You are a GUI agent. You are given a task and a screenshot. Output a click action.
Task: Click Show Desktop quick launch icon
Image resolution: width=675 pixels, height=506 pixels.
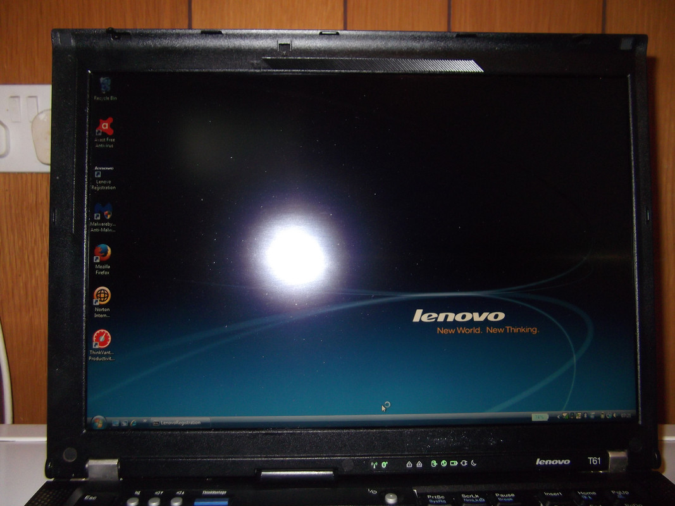(115, 423)
